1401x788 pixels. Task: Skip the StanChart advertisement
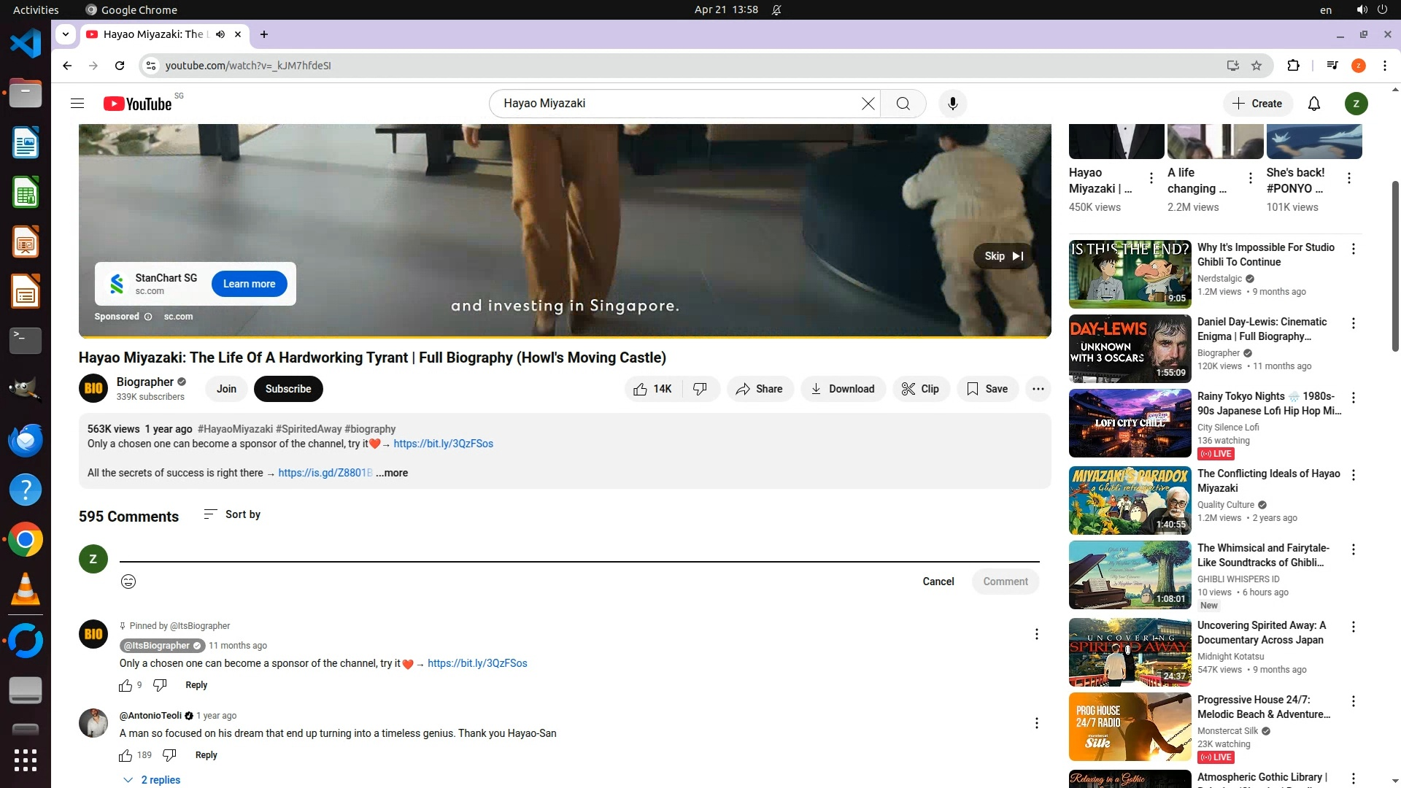1003,256
